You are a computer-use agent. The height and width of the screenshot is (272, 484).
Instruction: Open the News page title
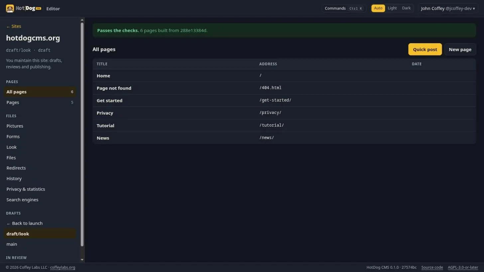point(103,138)
